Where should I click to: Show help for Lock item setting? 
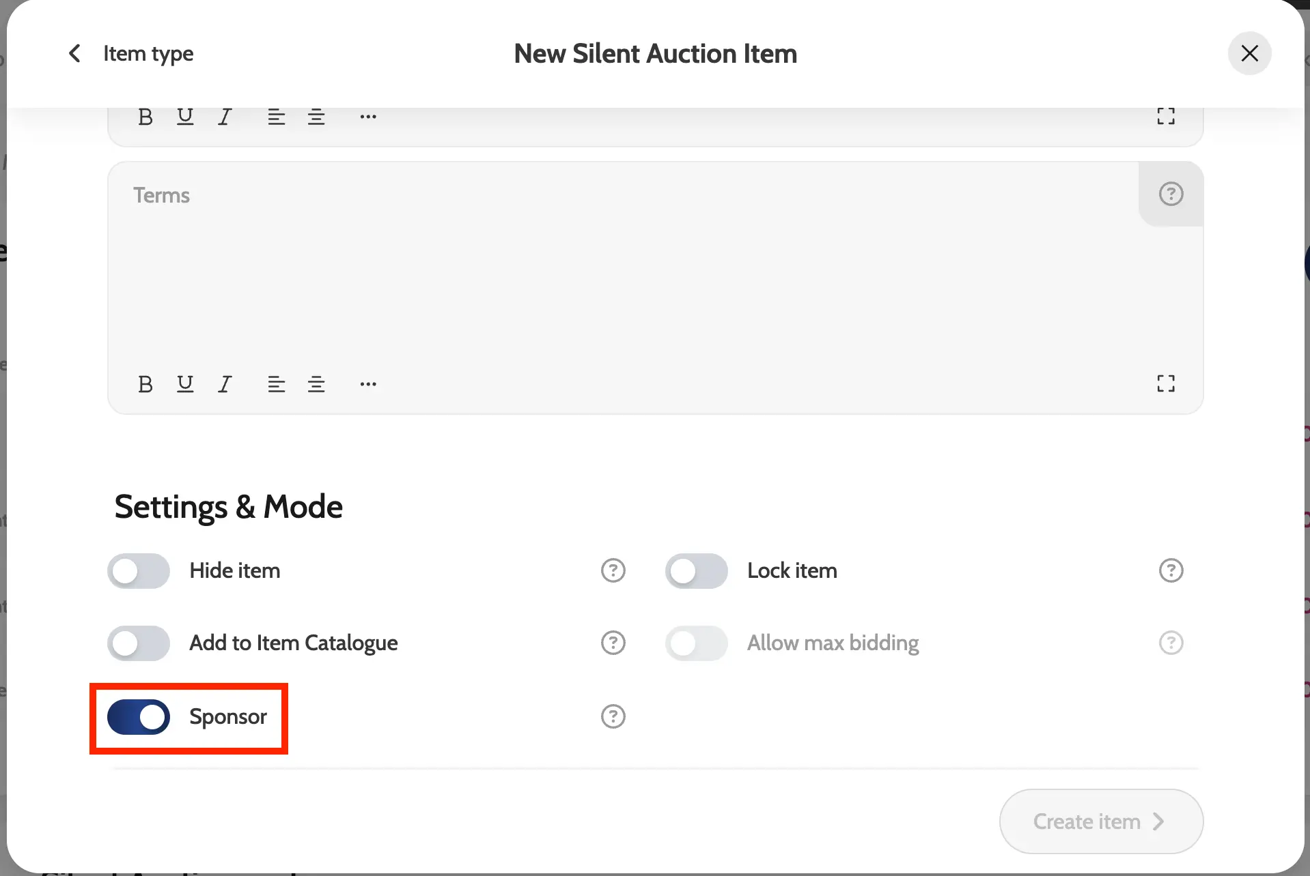pos(1171,570)
